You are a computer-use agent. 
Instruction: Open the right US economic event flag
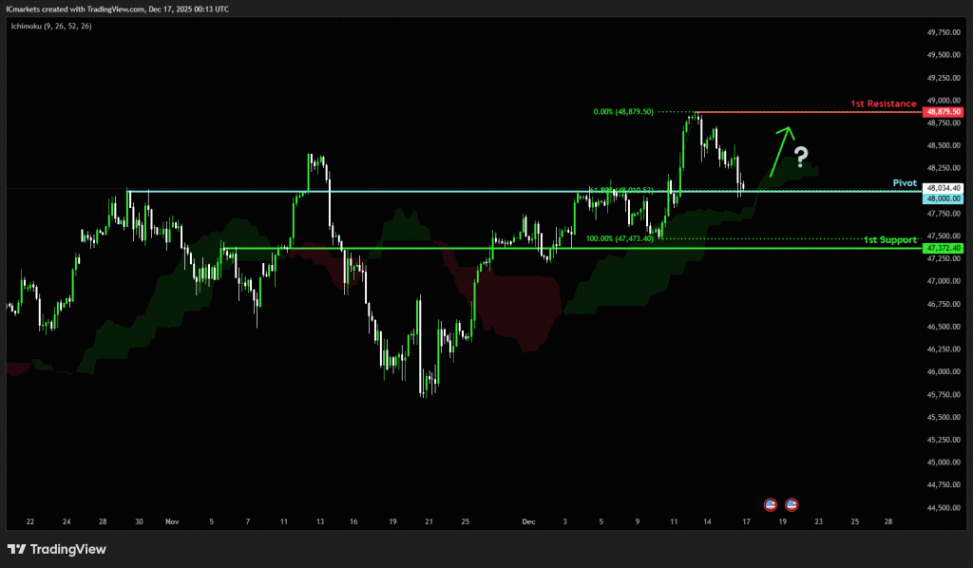pos(792,503)
